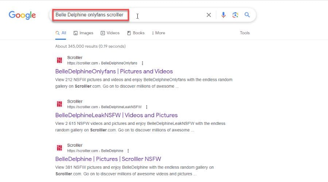Click 'About 345,000 results' stats text

[x=90, y=46]
